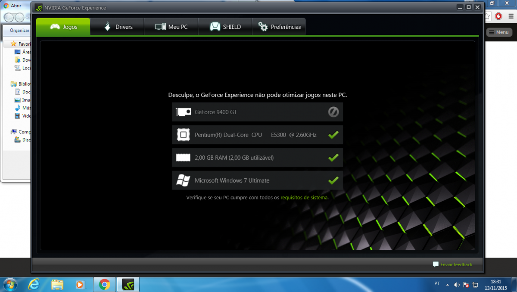This screenshot has width=517, height=292.
Task: Click the "GeForce 9400 GT" text
Action: coord(216,112)
